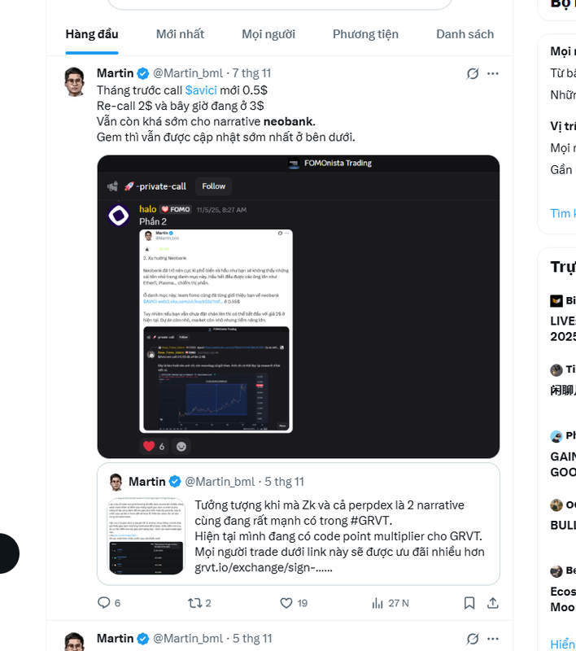Switch to the Mọi người tab
Viewport: 576px width, 651px height.
[x=268, y=34]
